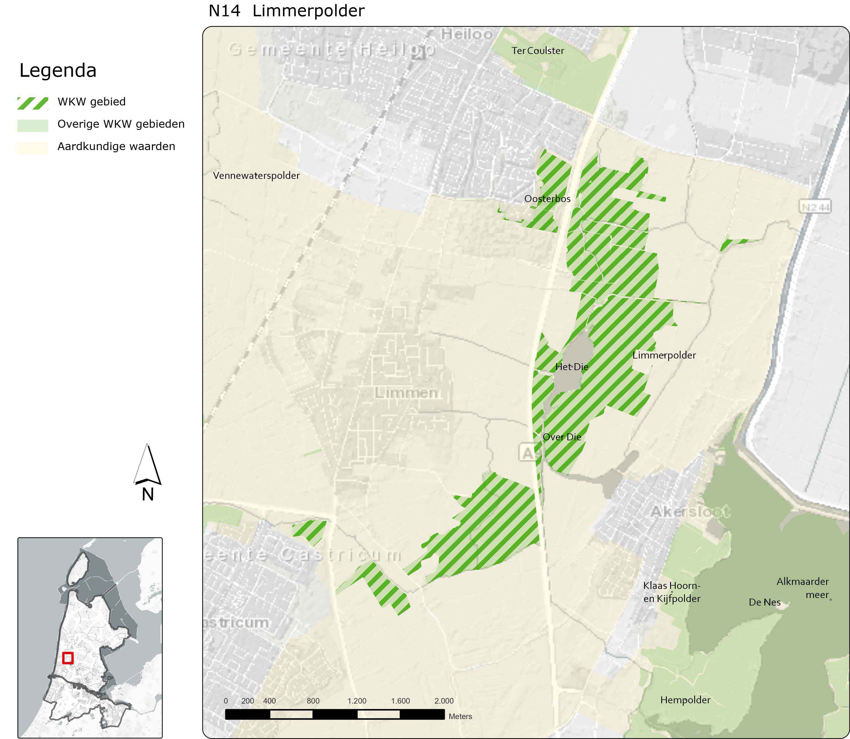Click the Hempolder label

pos(685,700)
